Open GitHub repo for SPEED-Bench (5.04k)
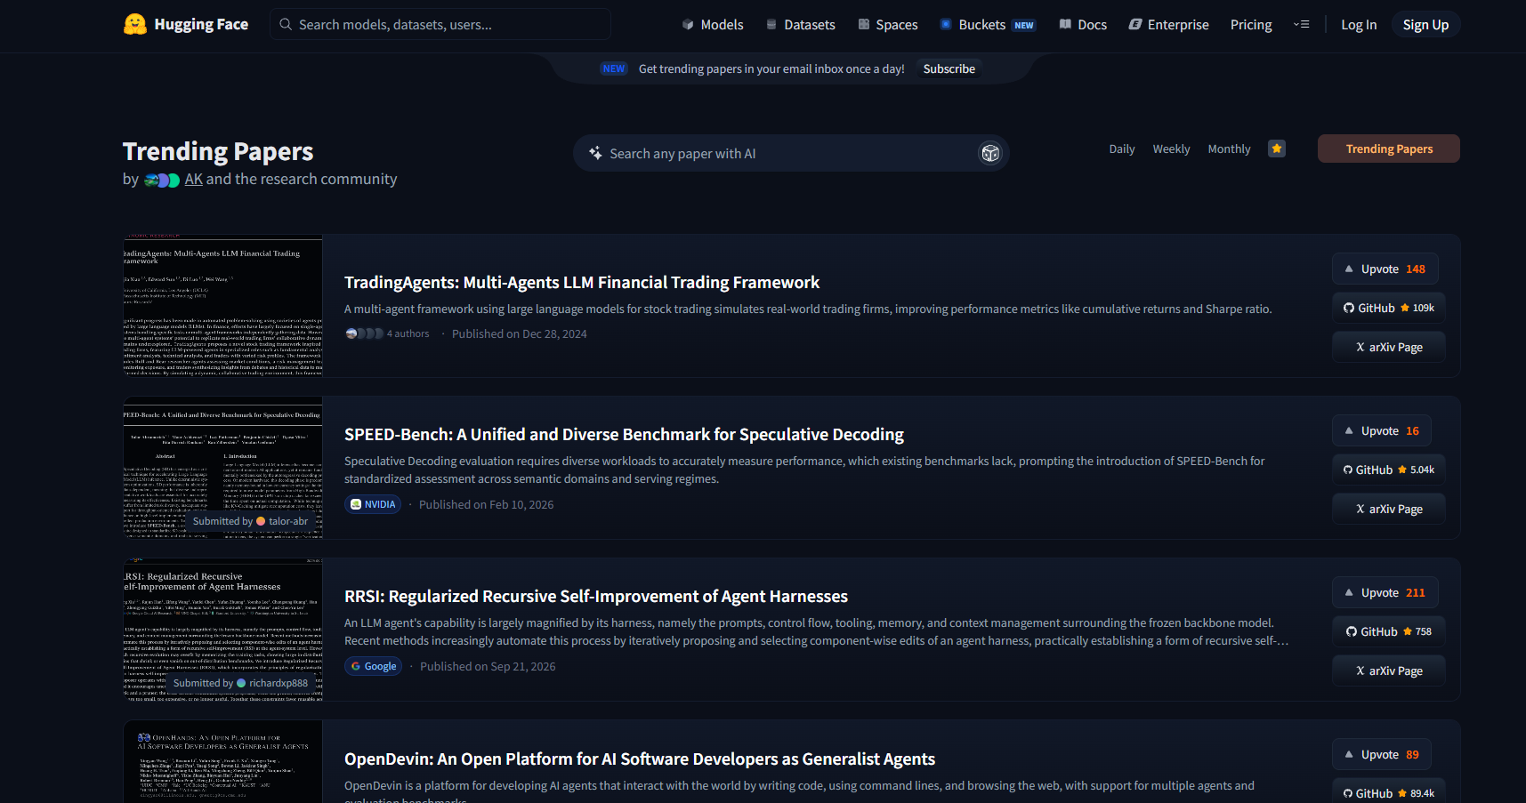1526x803 pixels. coord(1388,470)
